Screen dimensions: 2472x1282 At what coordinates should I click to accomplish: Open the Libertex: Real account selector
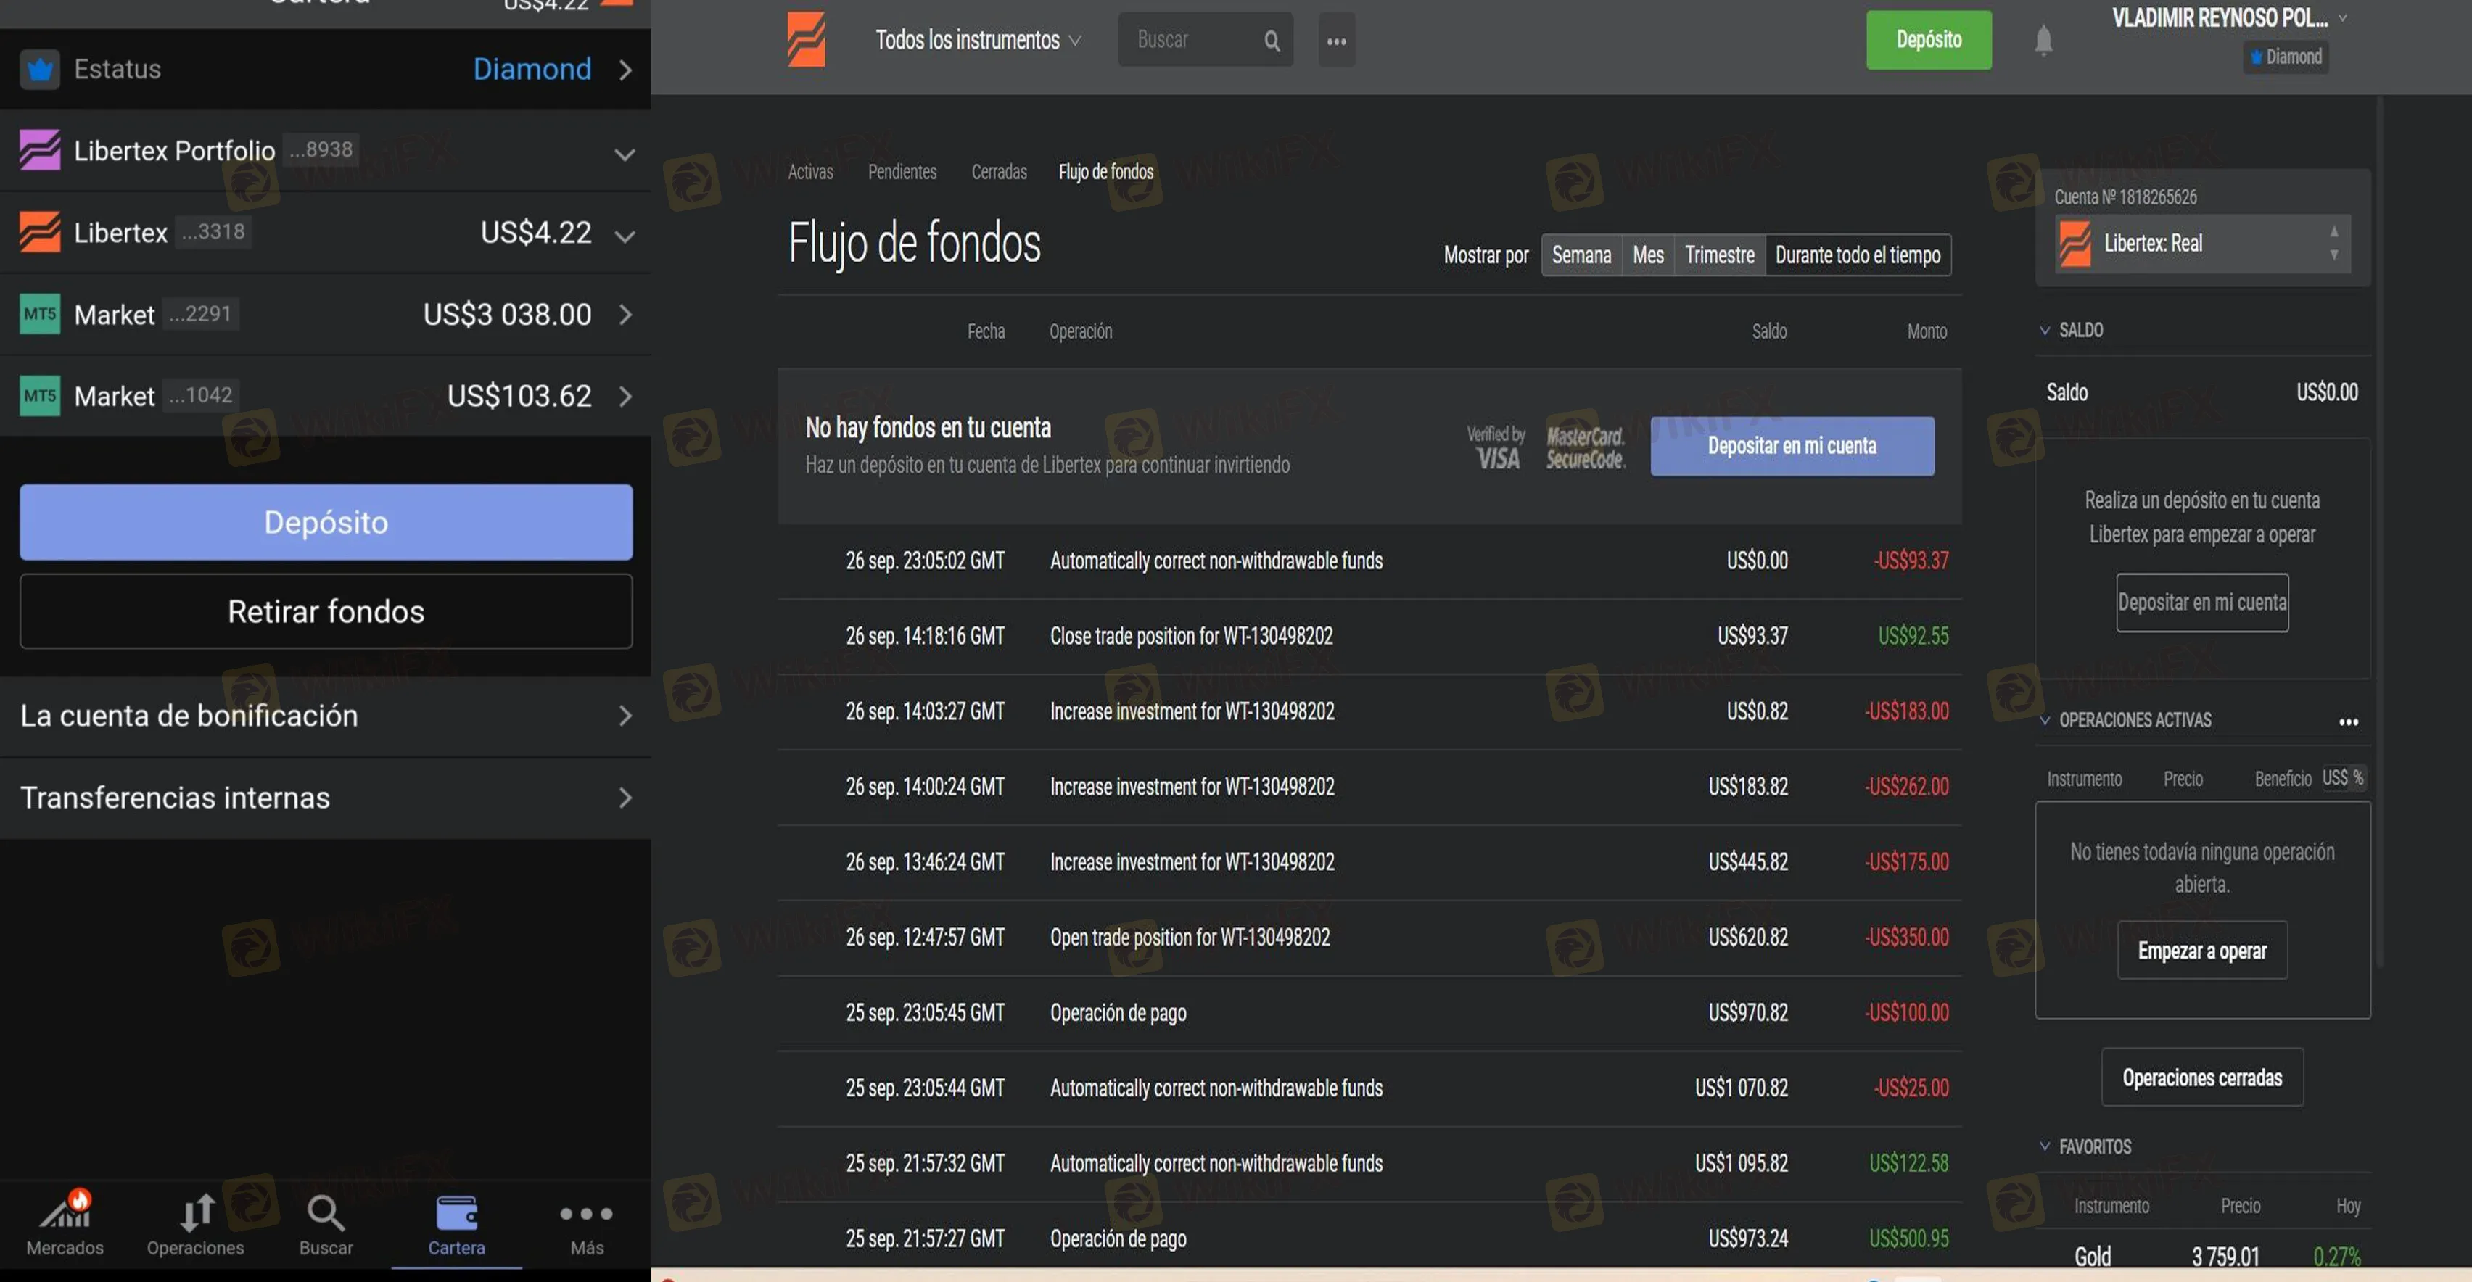coord(2202,244)
